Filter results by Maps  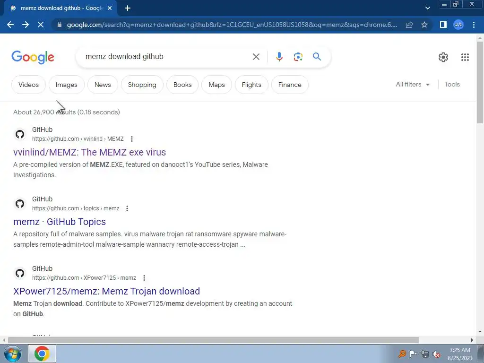pyautogui.click(x=216, y=85)
